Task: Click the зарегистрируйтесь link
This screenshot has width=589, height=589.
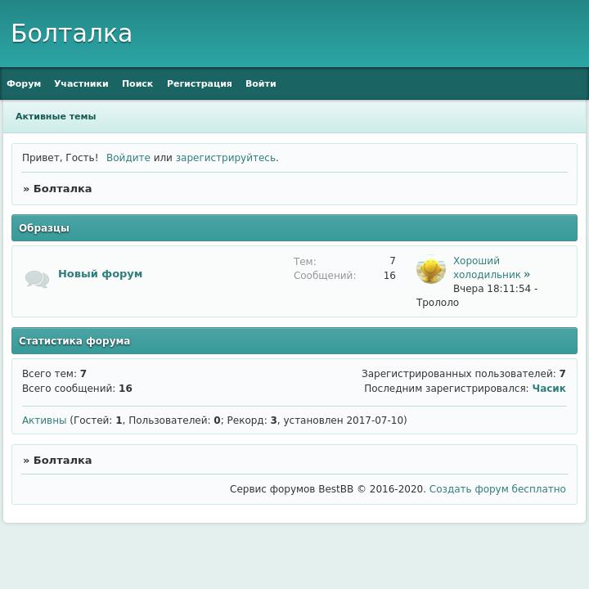Action: click(226, 158)
